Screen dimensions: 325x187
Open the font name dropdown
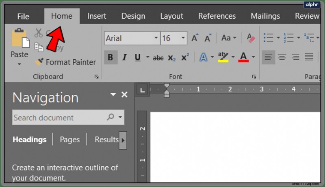coord(156,38)
